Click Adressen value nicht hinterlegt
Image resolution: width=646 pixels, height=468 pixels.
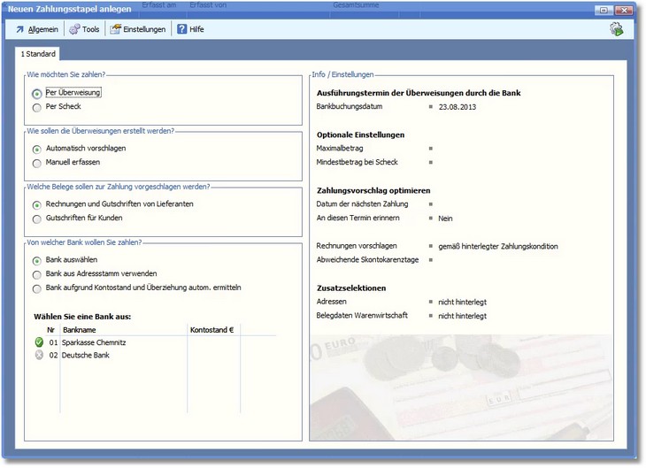(x=462, y=302)
